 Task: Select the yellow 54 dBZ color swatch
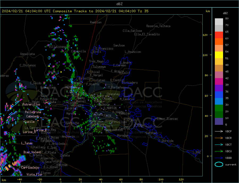pyautogui.click(x=219, y=55)
